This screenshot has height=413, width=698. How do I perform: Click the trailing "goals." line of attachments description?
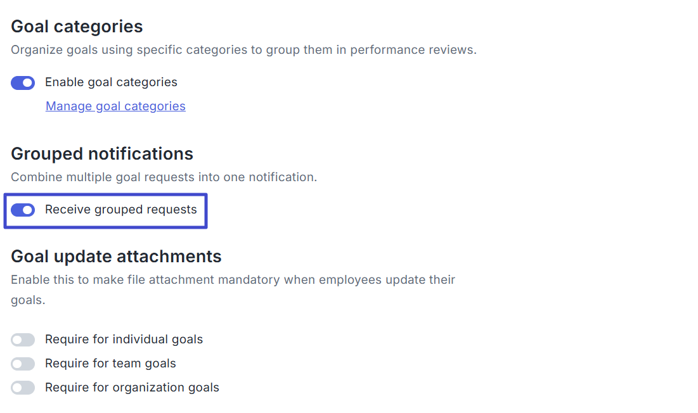click(28, 300)
